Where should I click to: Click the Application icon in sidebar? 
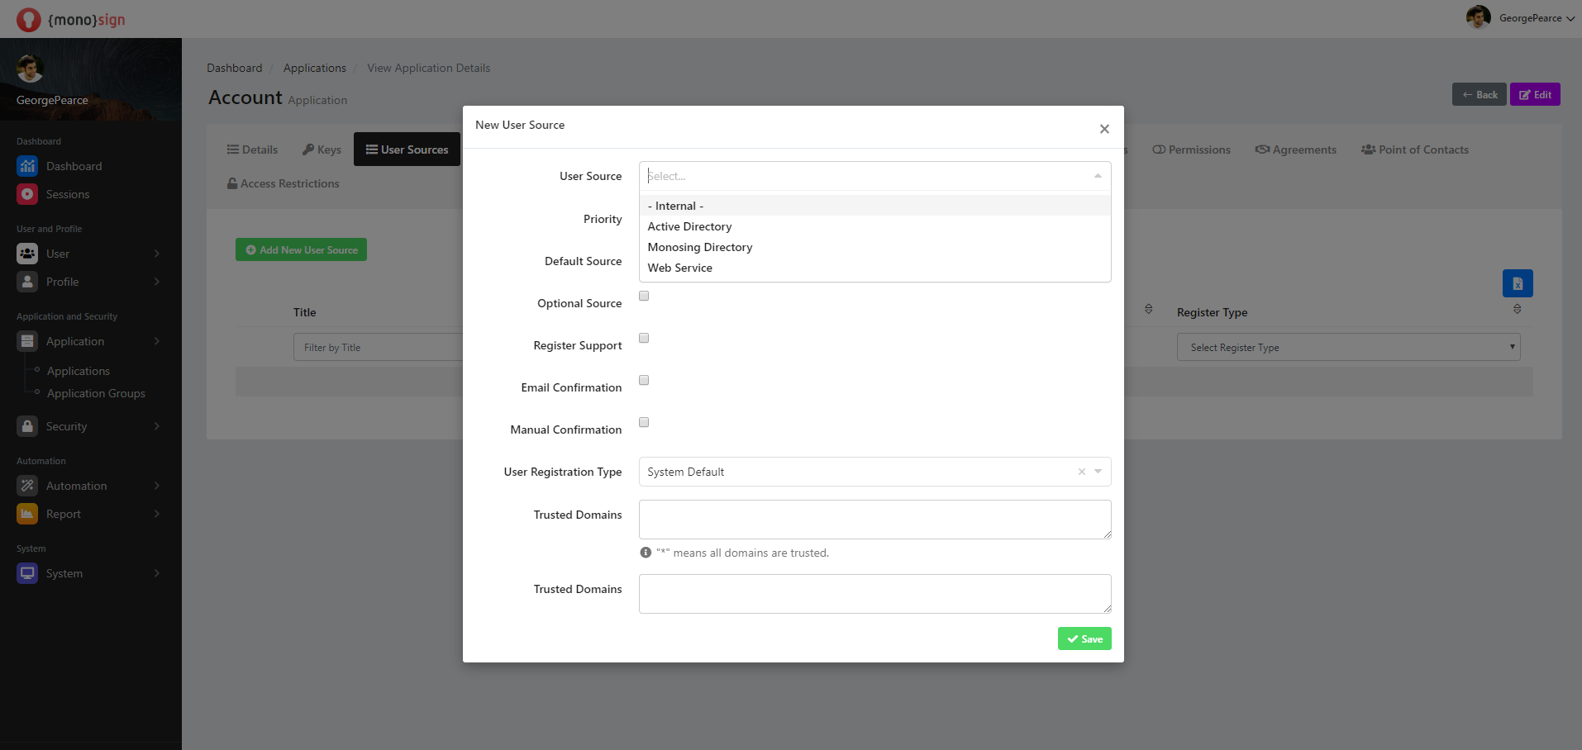tap(27, 341)
